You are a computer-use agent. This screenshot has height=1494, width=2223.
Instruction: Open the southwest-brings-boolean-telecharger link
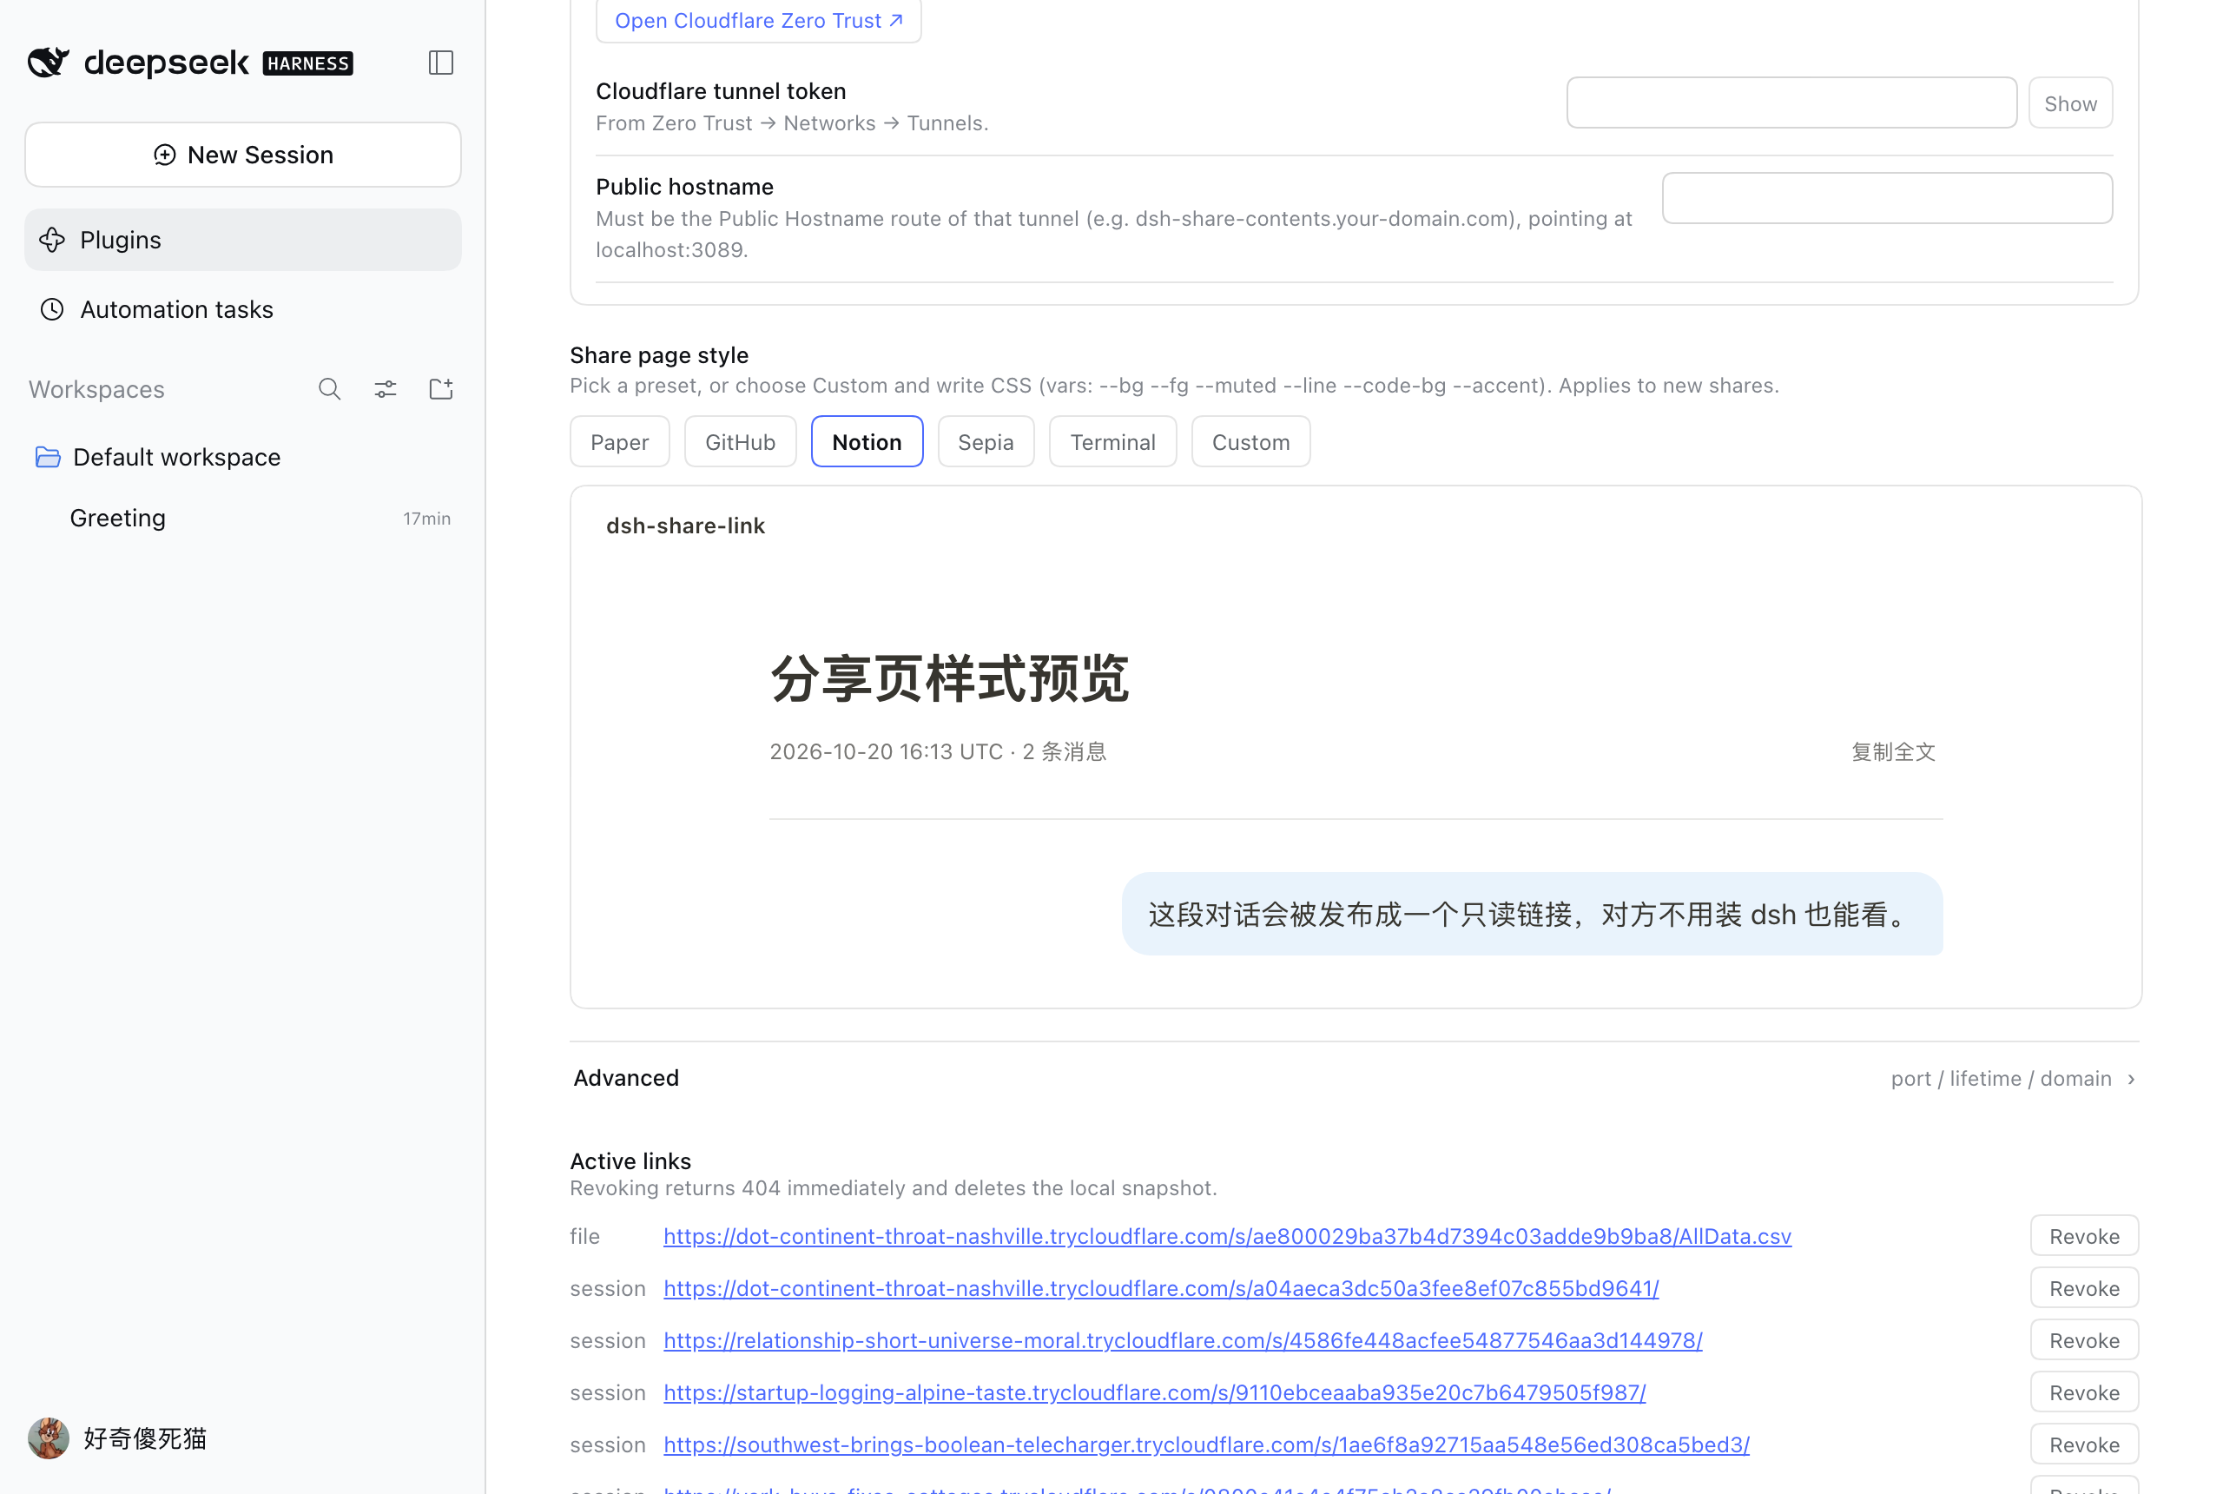pos(1206,1445)
